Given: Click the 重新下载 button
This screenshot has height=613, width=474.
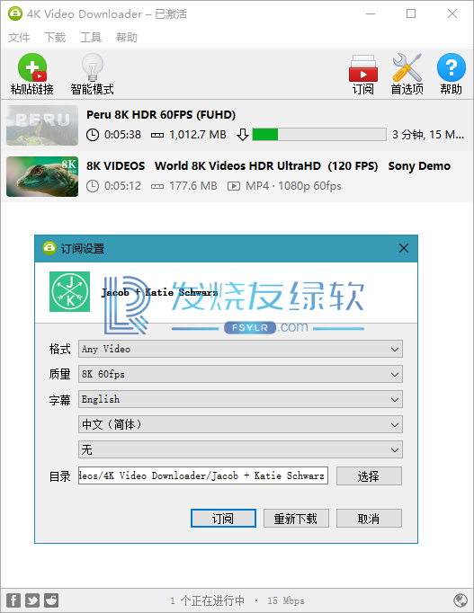Looking at the screenshot, I should (x=296, y=519).
